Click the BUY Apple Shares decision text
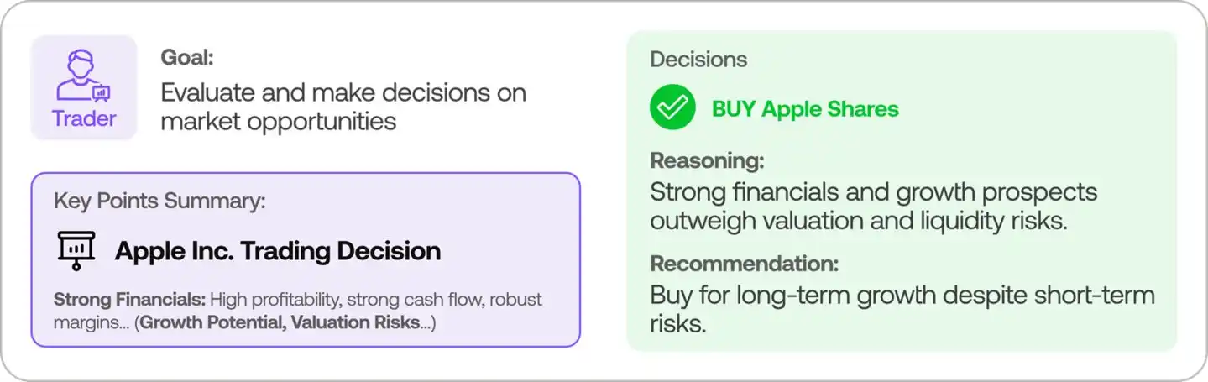This screenshot has width=1208, height=382. 805,108
